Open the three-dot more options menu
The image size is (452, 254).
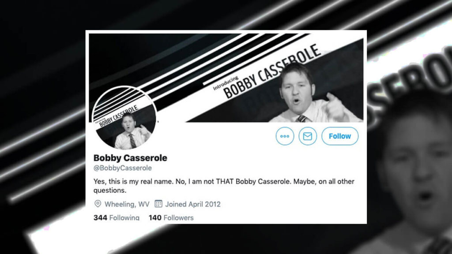click(x=285, y=136)
